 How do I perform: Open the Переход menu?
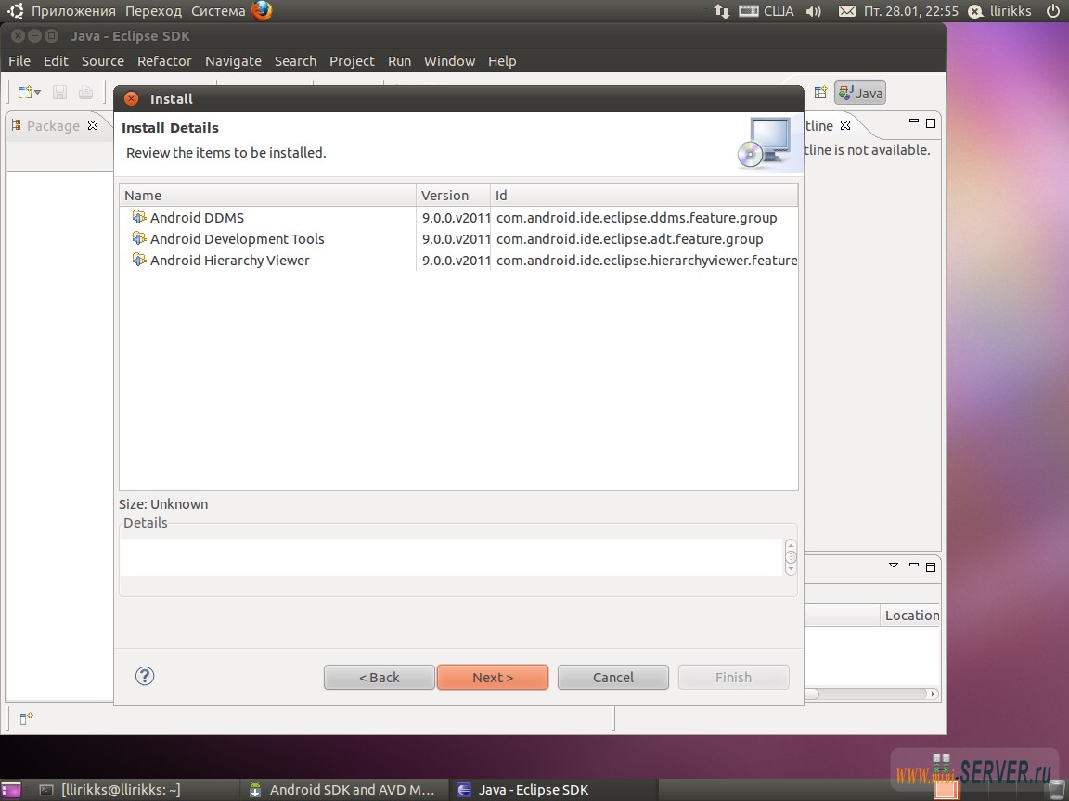point(153,11)
